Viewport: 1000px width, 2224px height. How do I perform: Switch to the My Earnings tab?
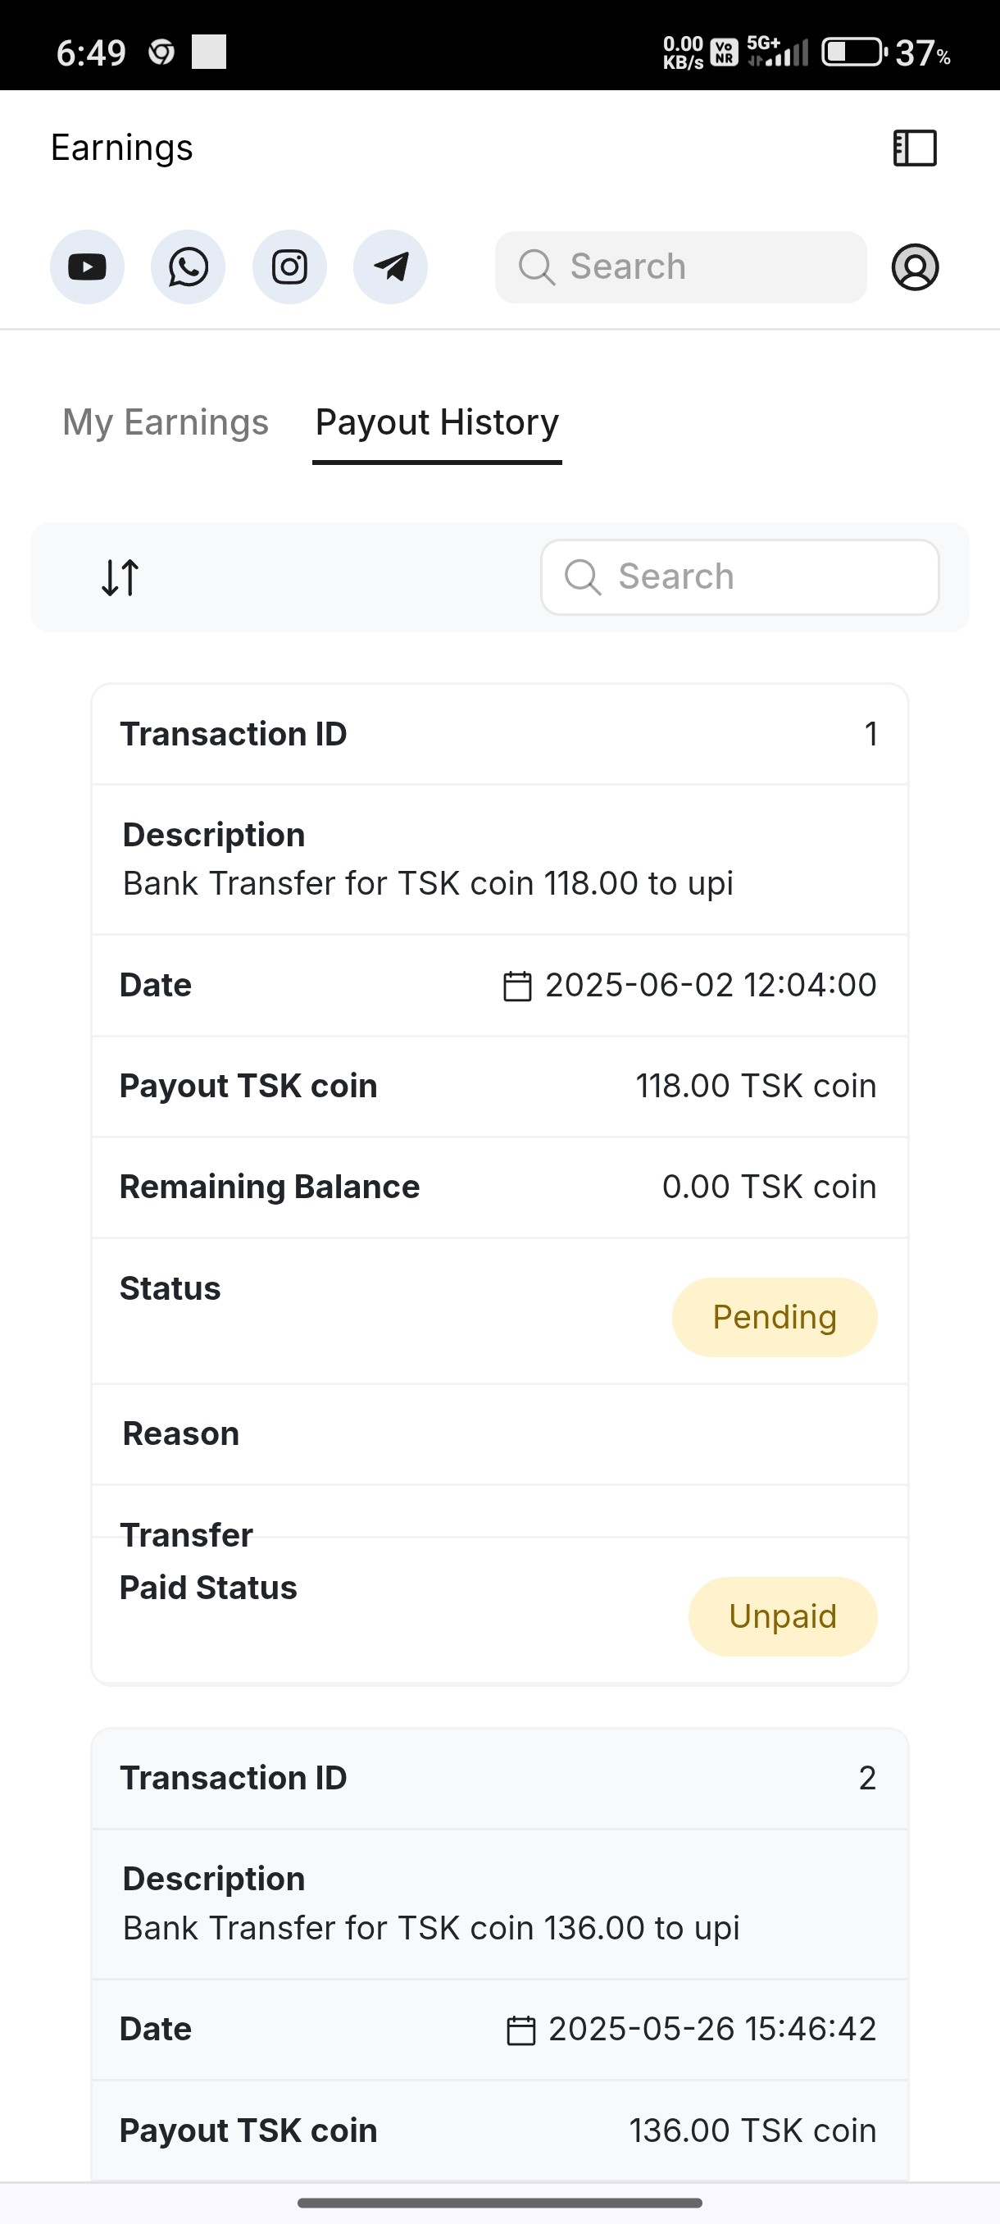166,422
